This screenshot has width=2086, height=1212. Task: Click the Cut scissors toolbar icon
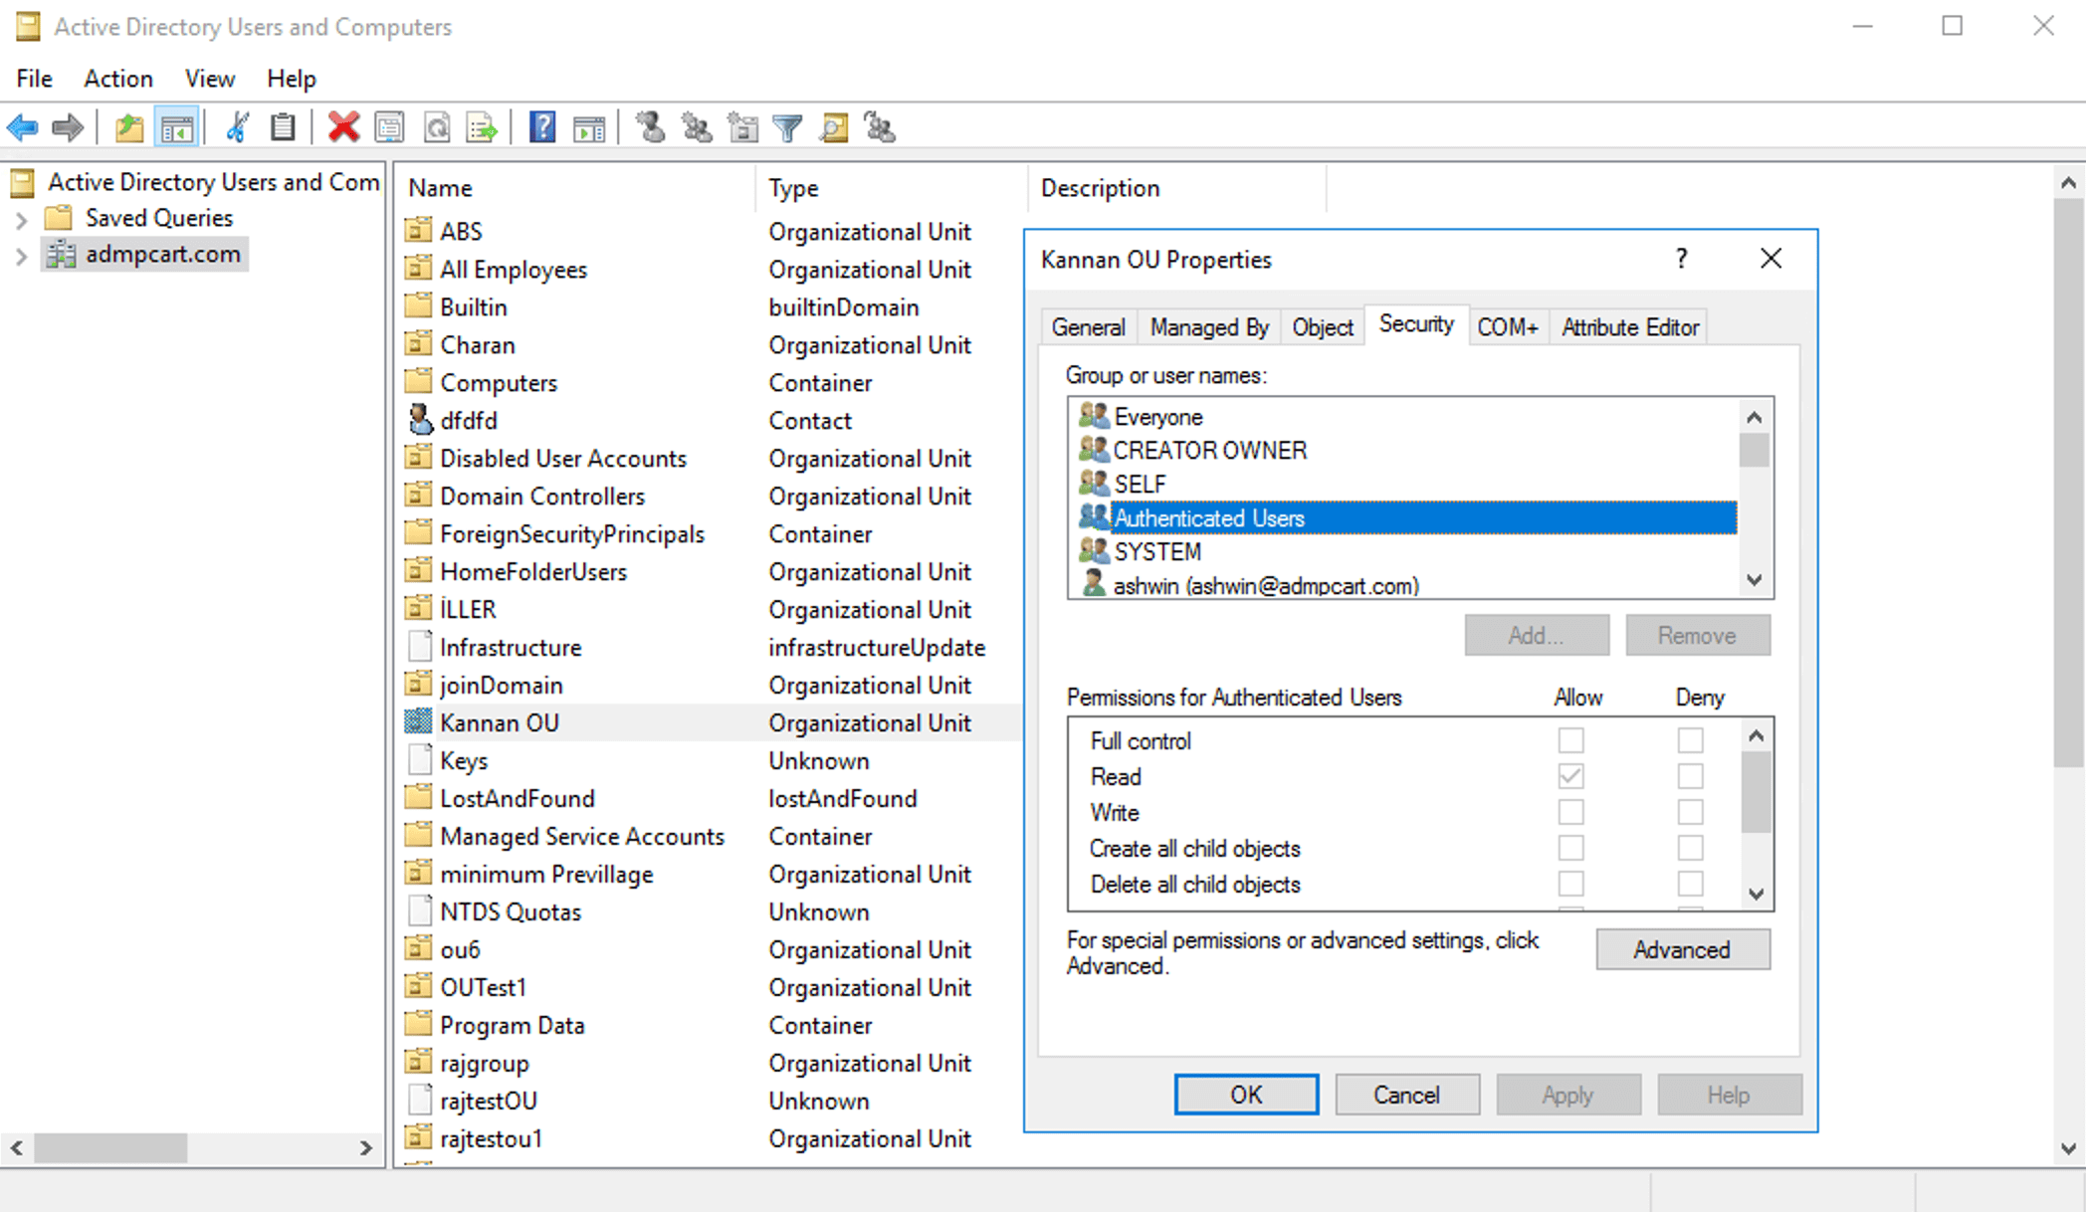coord(237,127)
